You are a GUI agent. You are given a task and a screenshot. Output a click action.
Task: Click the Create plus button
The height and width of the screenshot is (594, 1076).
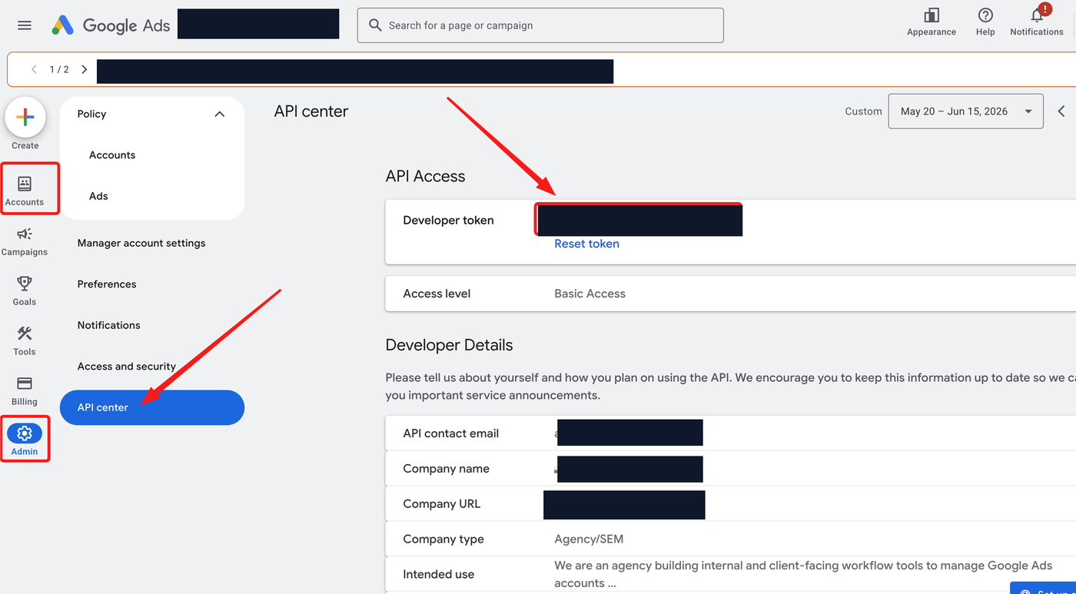(x=25, y=117)
